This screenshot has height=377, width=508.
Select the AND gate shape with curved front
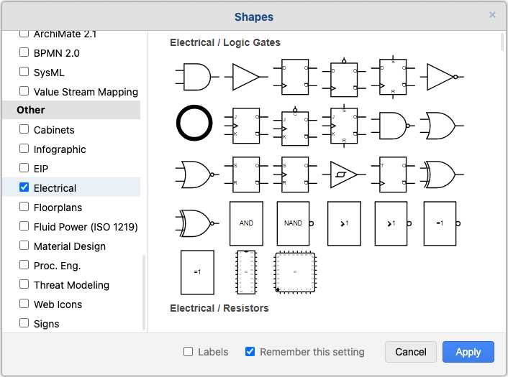[197, 77]
